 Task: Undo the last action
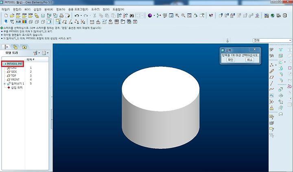tap(77, 16)
